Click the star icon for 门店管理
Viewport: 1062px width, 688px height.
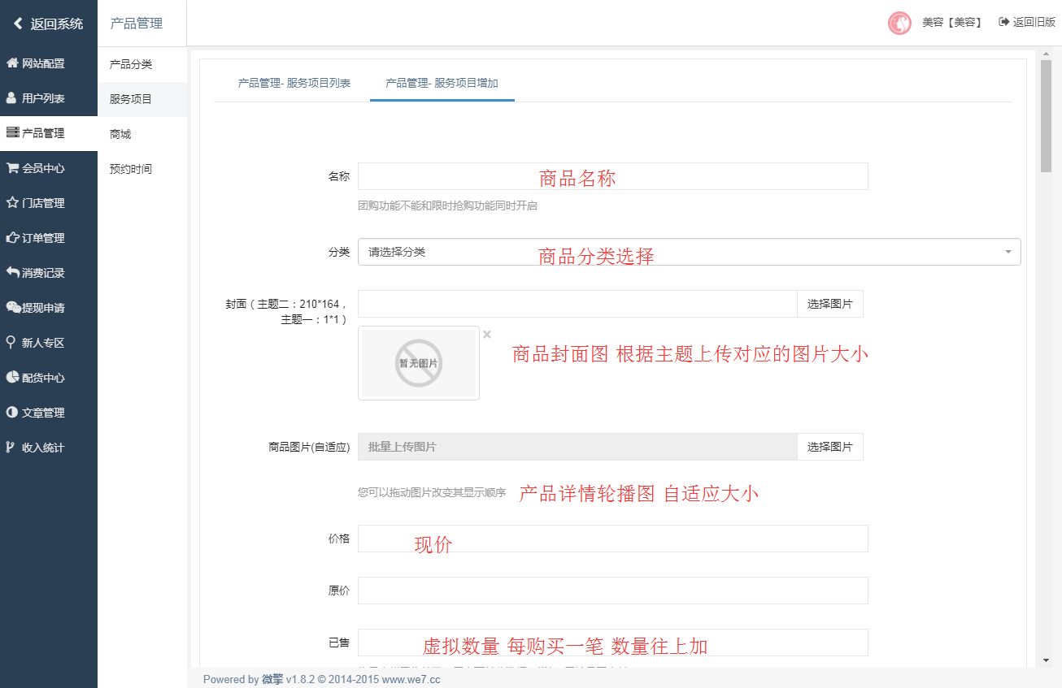coord(12,203)
